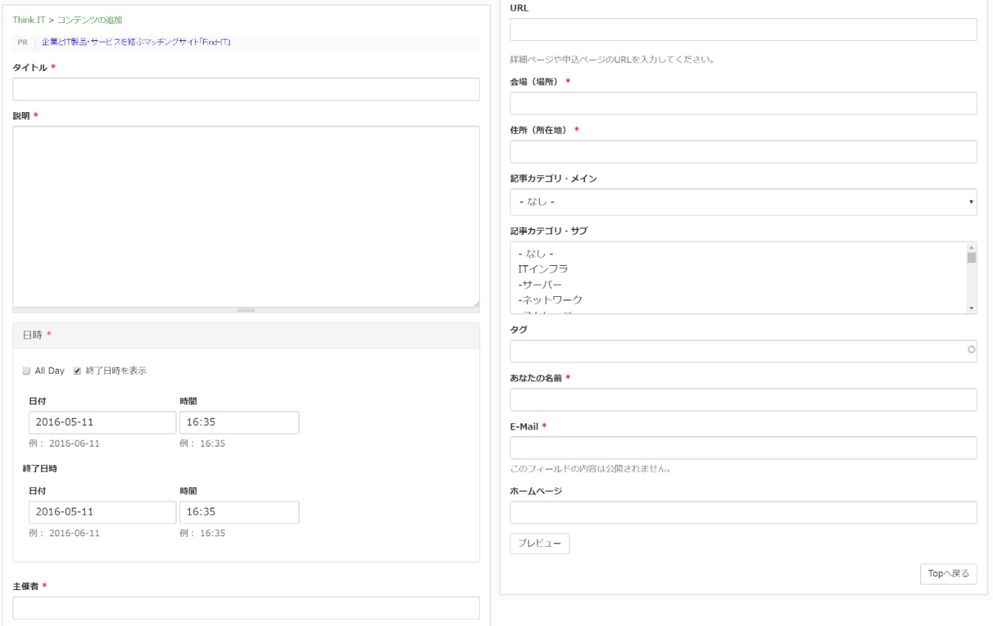Click the autocomplete circle icon in タグ field

[971, 350]
